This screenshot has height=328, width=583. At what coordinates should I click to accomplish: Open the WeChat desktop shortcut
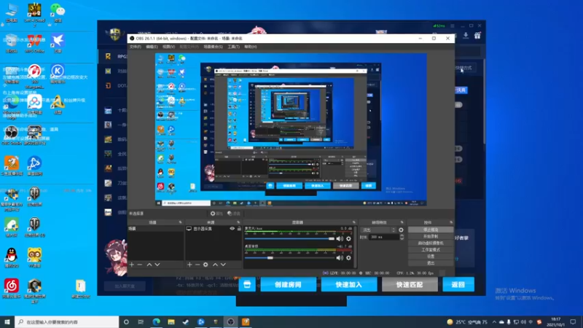58,12
